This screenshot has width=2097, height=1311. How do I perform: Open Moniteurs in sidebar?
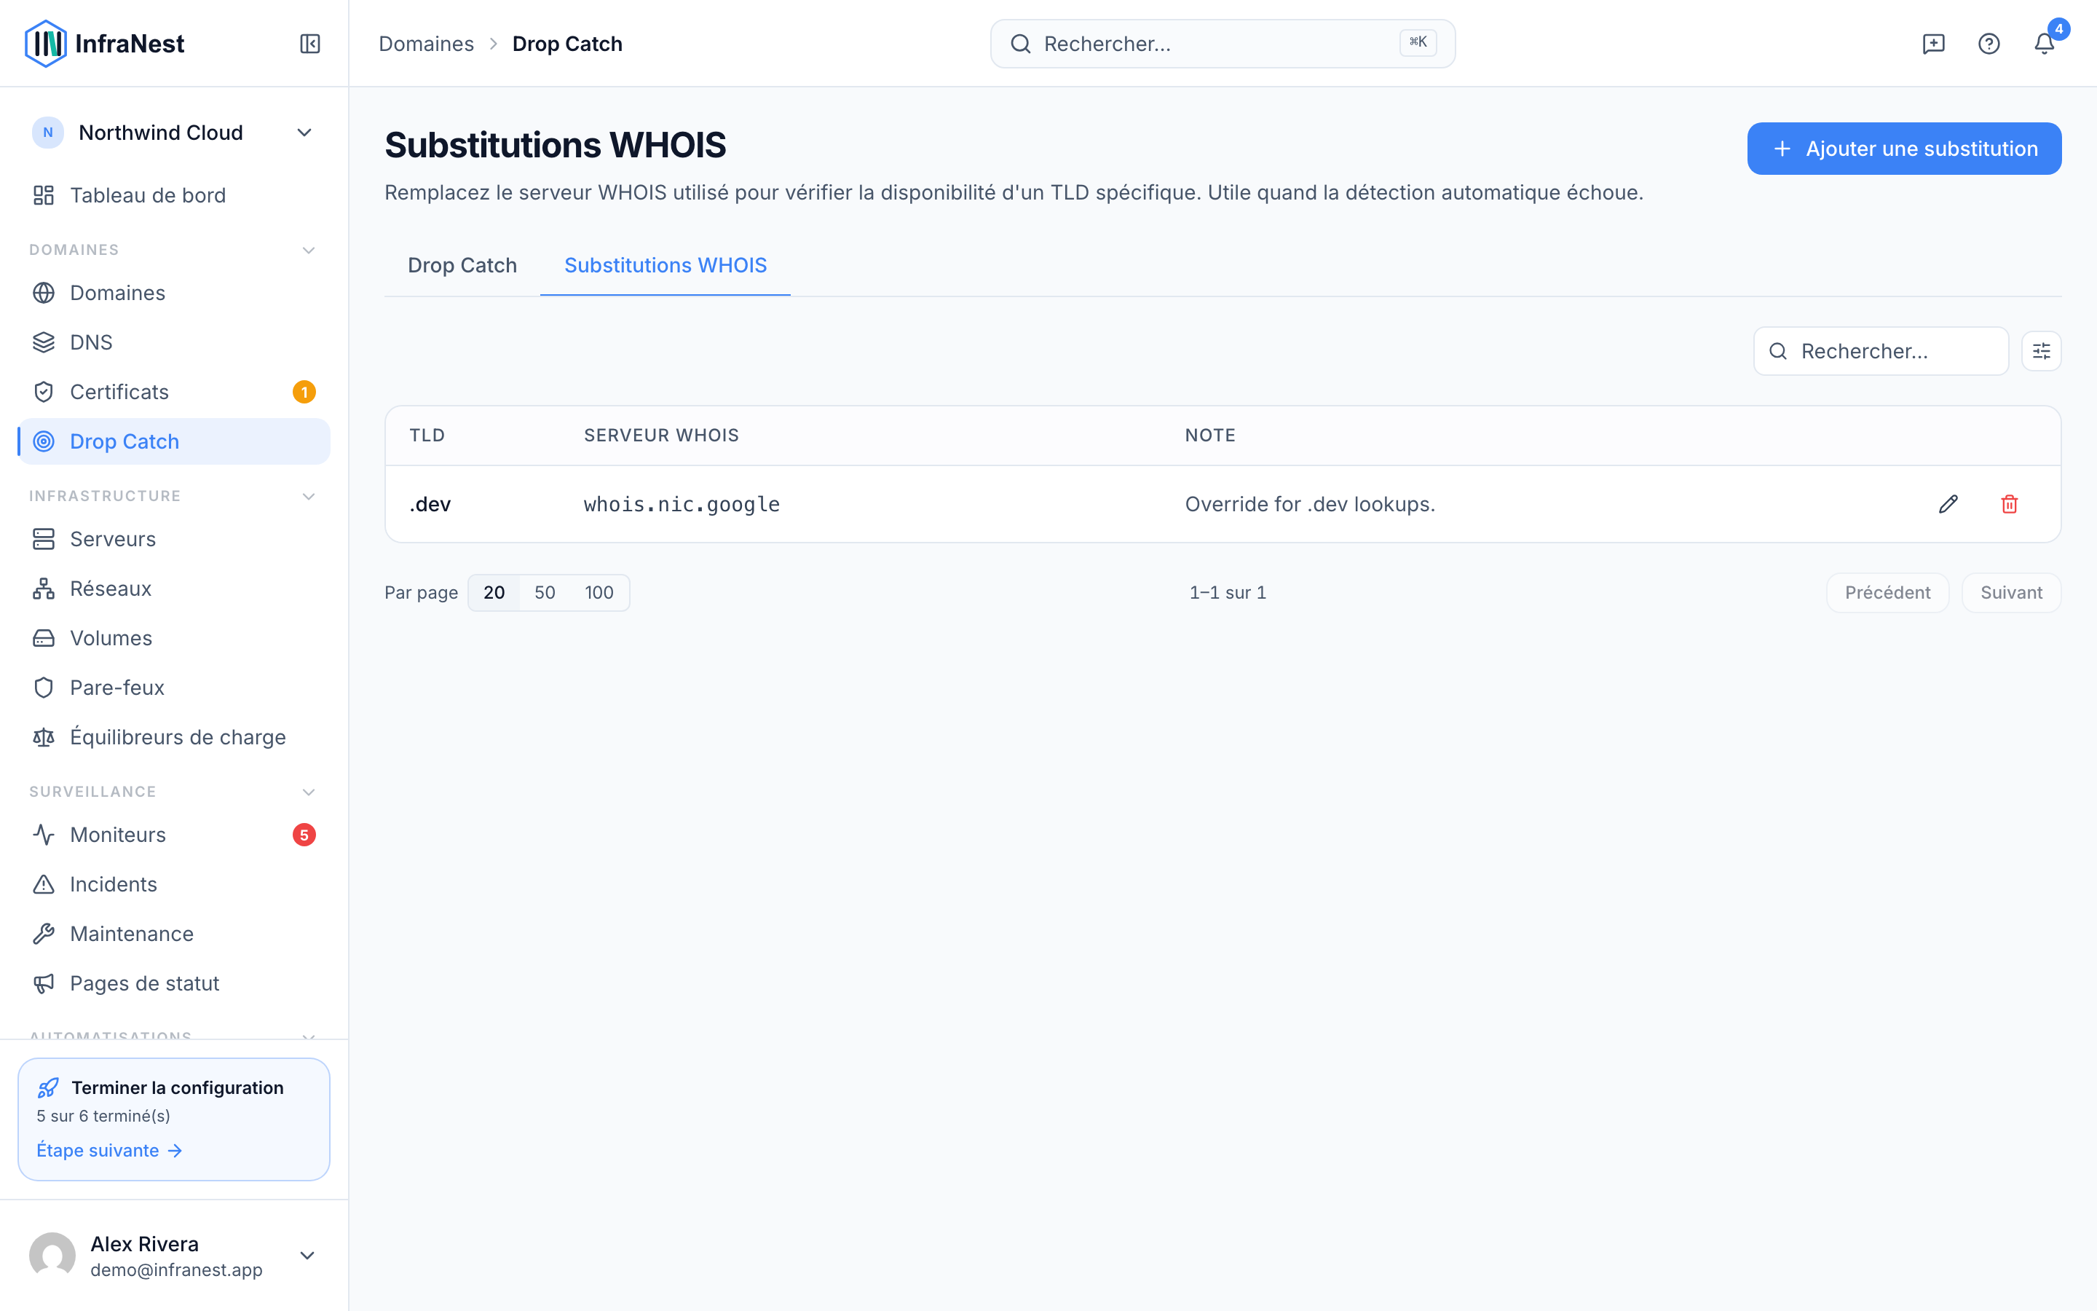point(173,835)
